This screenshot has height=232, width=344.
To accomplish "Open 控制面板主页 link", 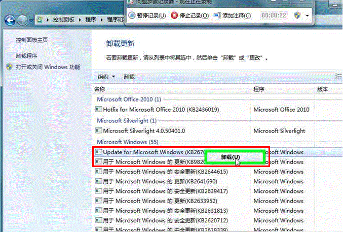I will tap(31, 40).
